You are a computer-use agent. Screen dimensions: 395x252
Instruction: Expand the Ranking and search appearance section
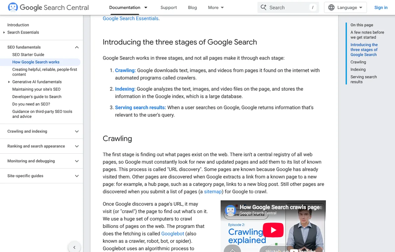pos(77,146)
